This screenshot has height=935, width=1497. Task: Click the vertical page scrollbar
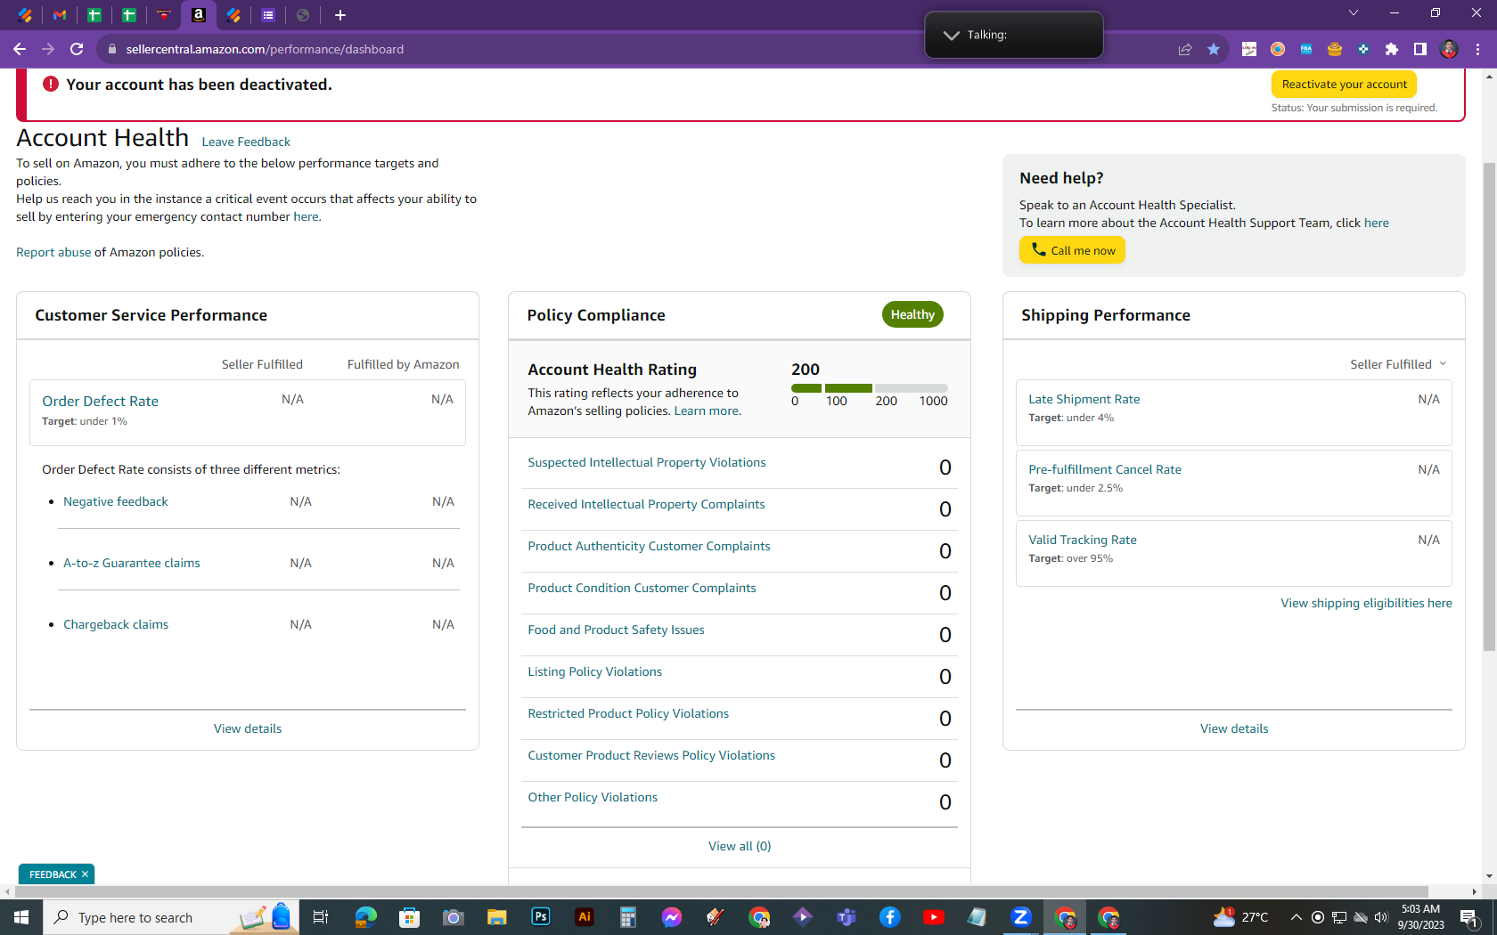(1489, 407)
